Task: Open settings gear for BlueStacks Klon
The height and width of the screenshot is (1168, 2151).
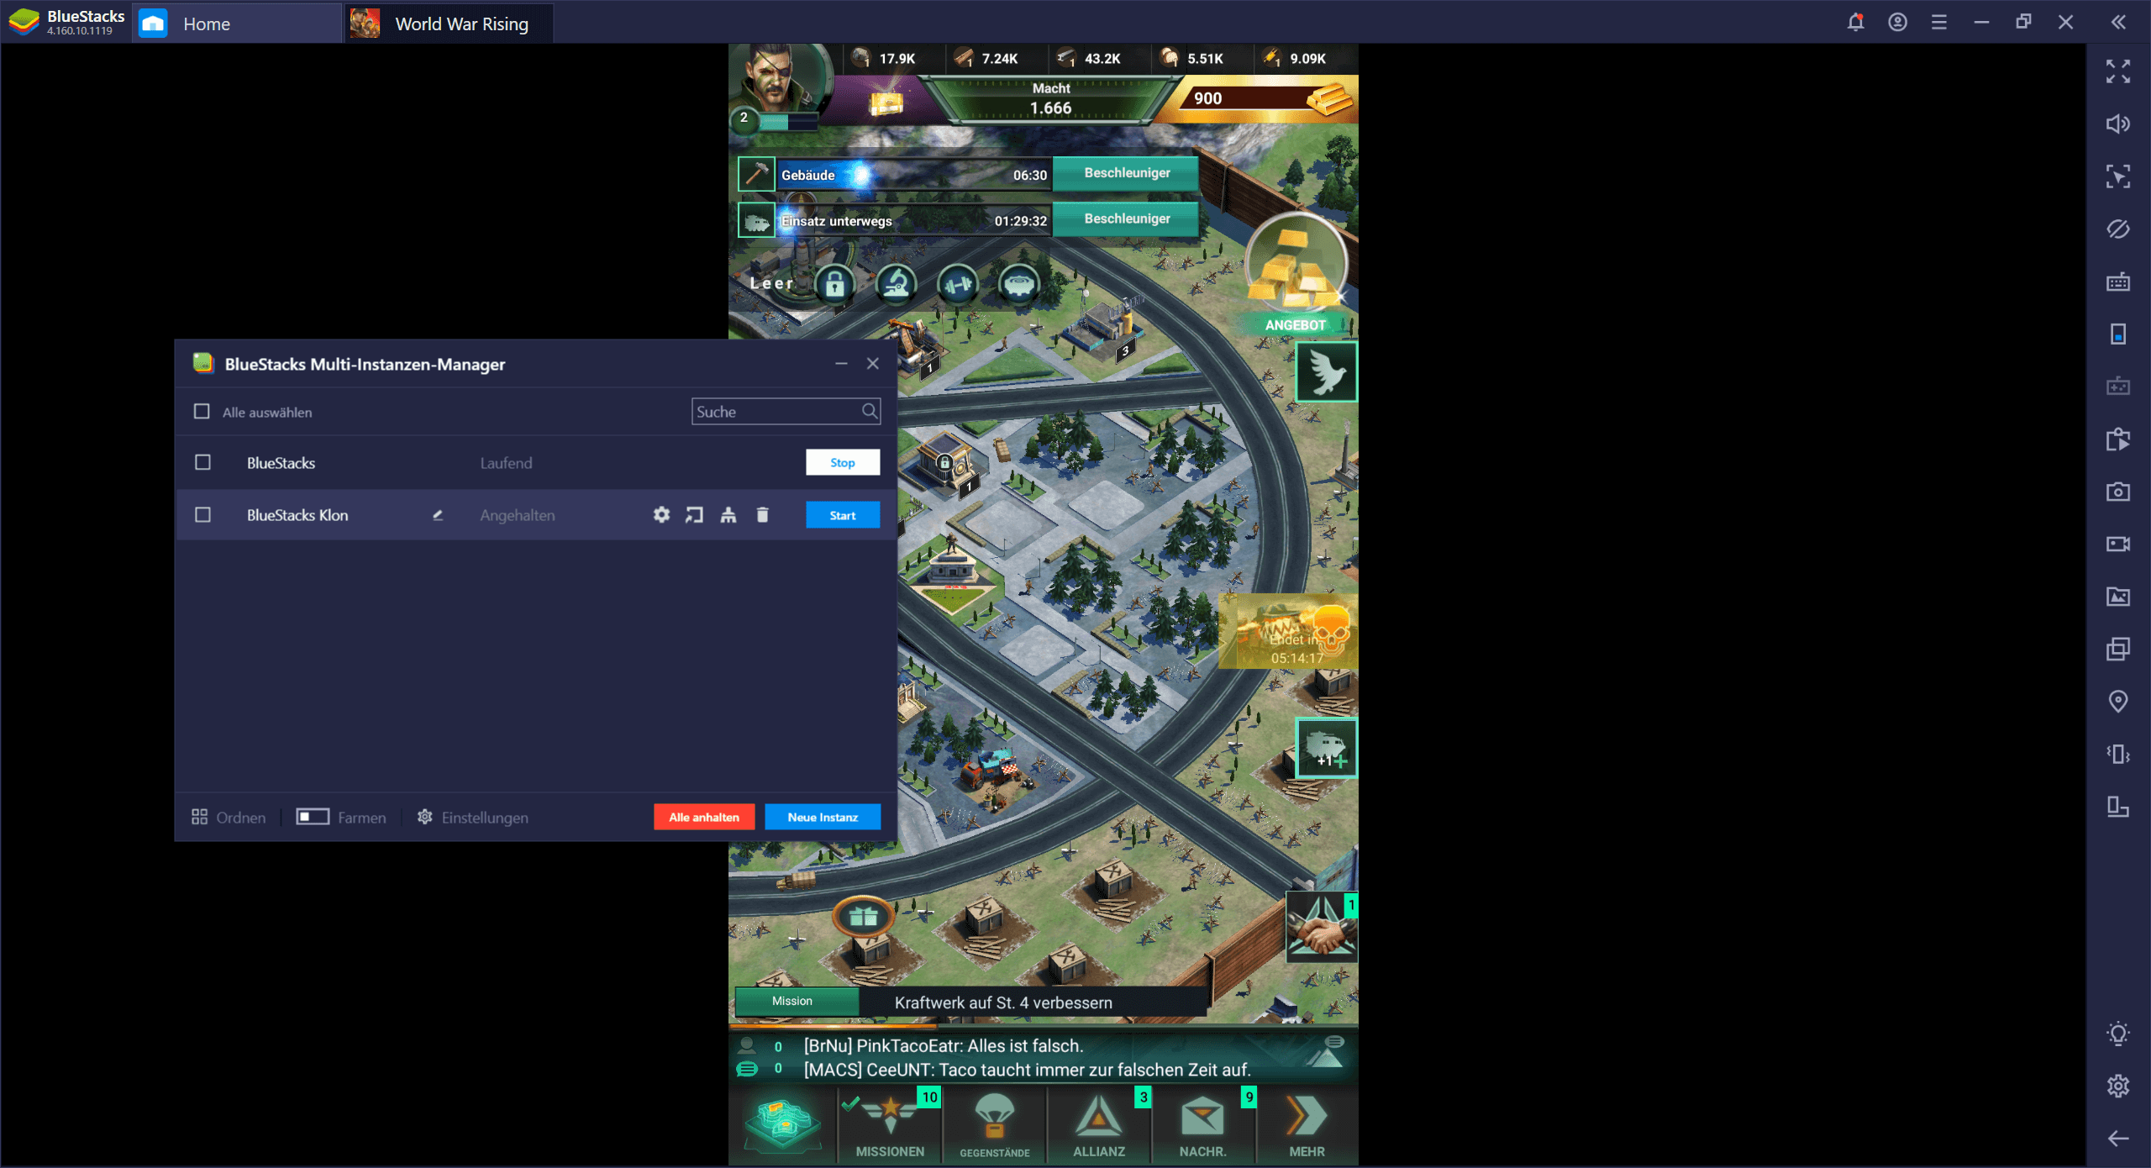Action: tap(661, 515)
